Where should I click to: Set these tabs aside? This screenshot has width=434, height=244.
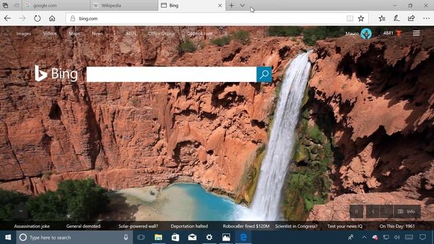pyautogui.click(x=16, y=5)
